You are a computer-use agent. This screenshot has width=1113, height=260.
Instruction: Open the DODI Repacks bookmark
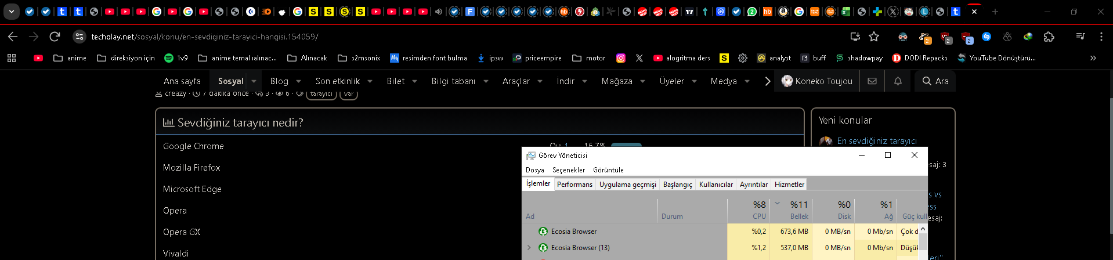920,58
